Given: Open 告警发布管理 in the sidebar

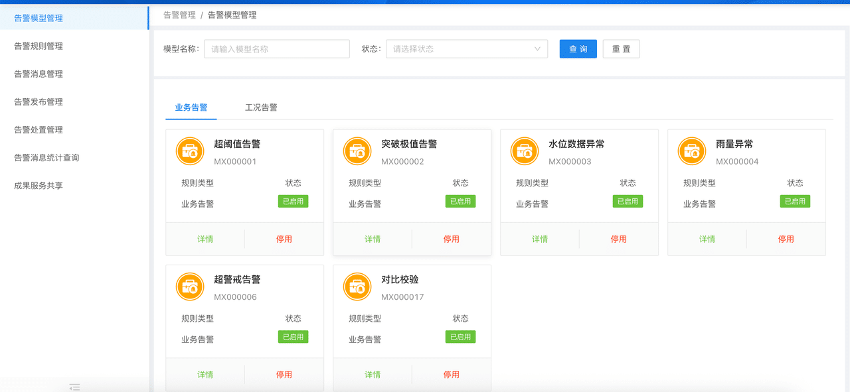Looking at the screenshot, I should [74, 101].
